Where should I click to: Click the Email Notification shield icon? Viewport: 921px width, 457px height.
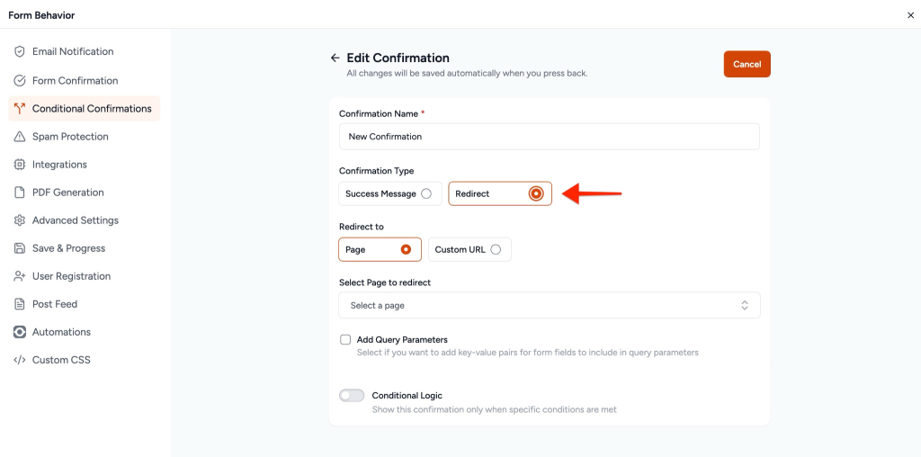point(20,52)
